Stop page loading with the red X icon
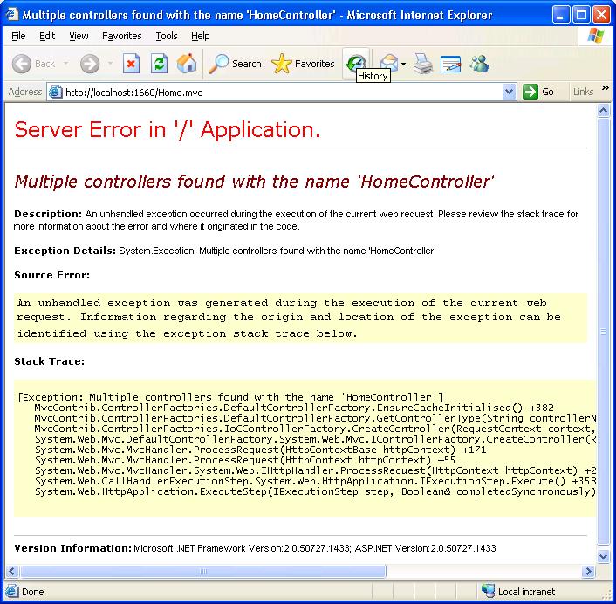Viewport: 616px width, 604px height. 131,64
